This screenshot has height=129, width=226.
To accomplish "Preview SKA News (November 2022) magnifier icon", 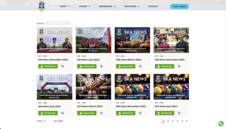I will (140, 113).
